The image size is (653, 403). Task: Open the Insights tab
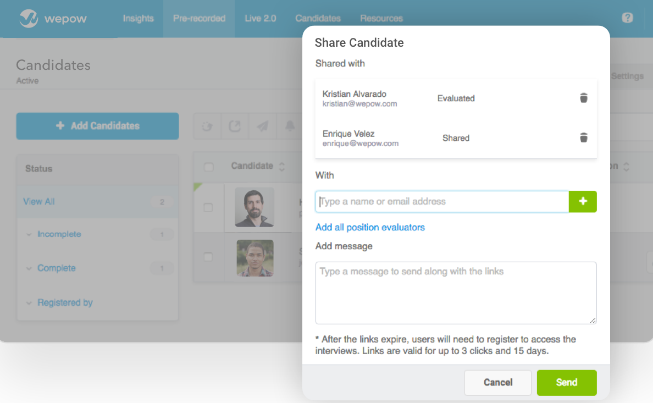coord(138,18)
